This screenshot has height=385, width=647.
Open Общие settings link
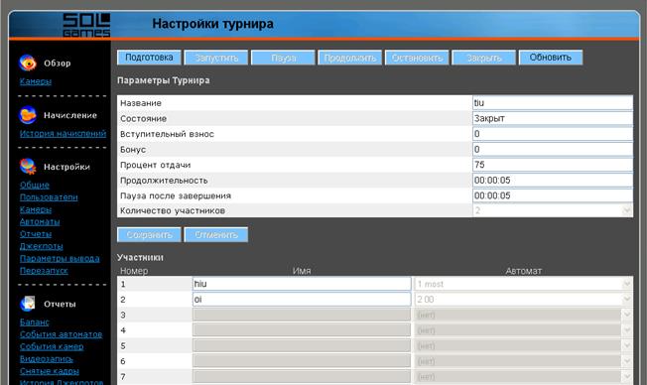(35, 185)
